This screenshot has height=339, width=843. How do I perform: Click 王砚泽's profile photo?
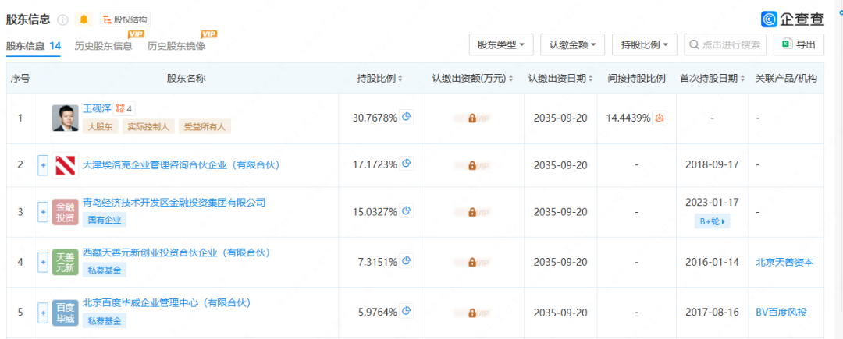(x=65, y=118)
